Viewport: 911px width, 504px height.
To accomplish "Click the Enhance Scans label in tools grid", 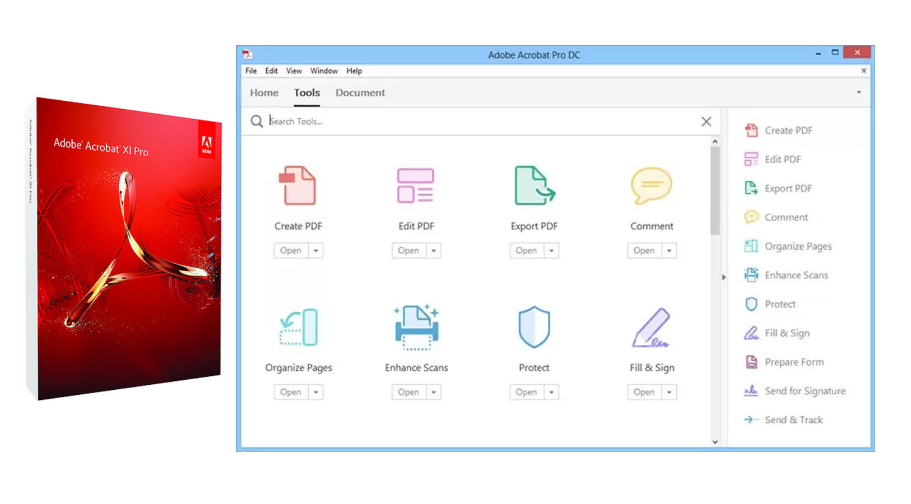I will coord(416,367).
